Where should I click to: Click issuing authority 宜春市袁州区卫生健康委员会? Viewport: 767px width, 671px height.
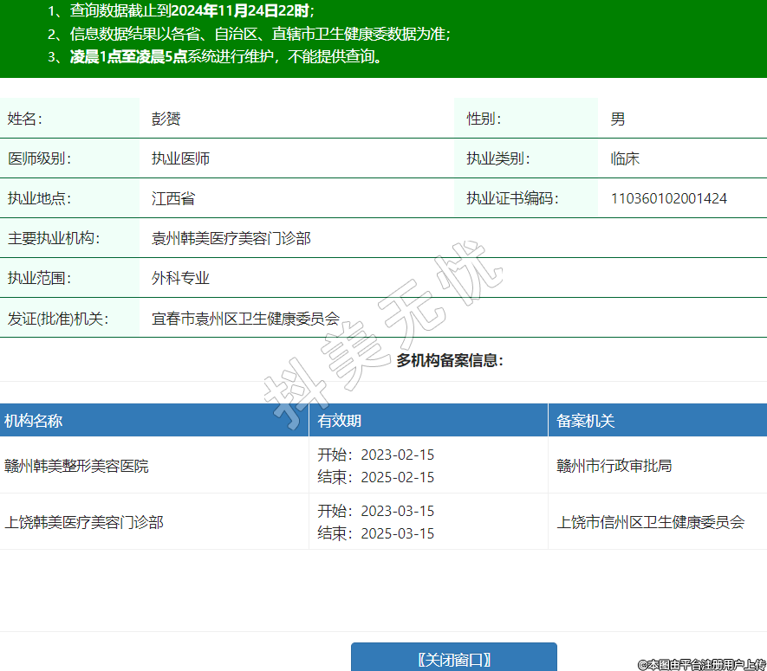[245, 318]
